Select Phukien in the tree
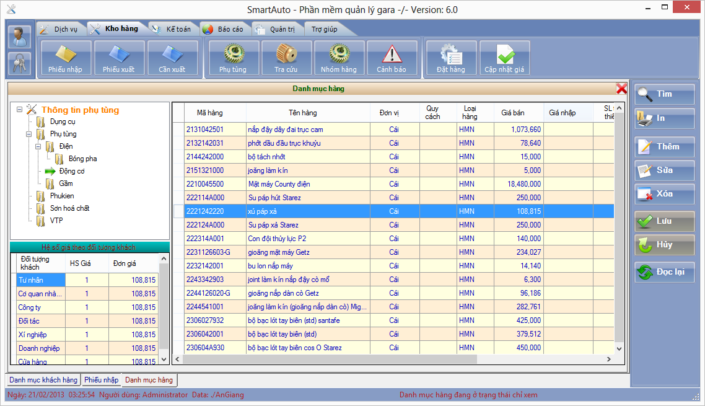Image resolution: width=705 pixels, height=406 pixels. [x=62, y=196]
